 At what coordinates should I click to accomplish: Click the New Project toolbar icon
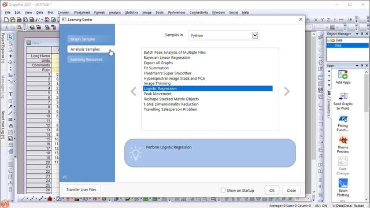[x=6, y=20]
